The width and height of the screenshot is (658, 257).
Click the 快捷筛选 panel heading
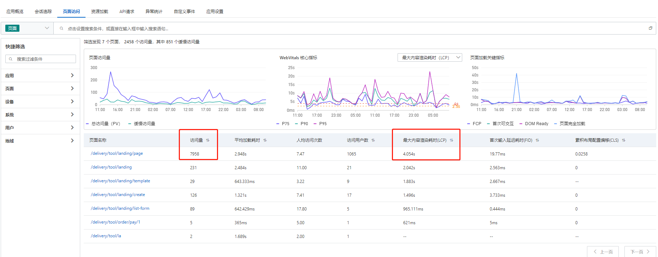tap(15, 47)
